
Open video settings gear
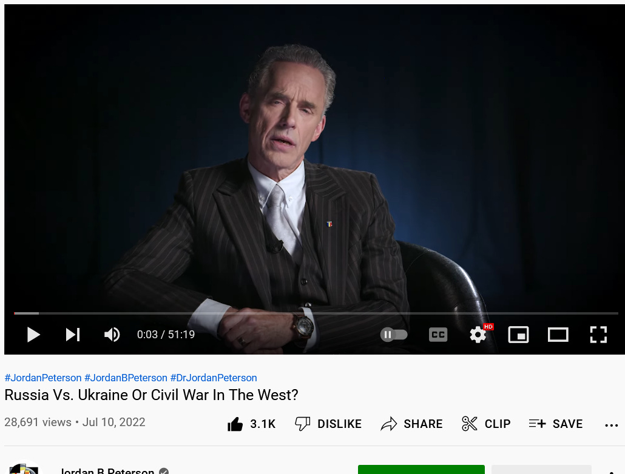478,335
